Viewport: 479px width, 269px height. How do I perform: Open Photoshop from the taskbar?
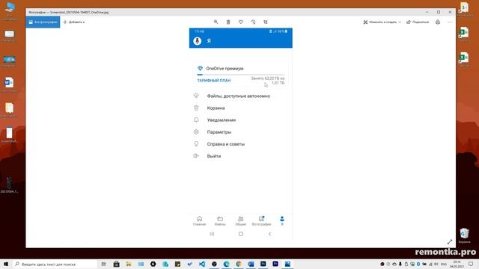pos(263,264)
